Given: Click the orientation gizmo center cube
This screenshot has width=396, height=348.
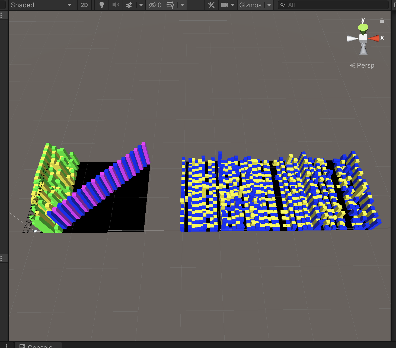Looking at the screenshot, I should coord(363,38).
